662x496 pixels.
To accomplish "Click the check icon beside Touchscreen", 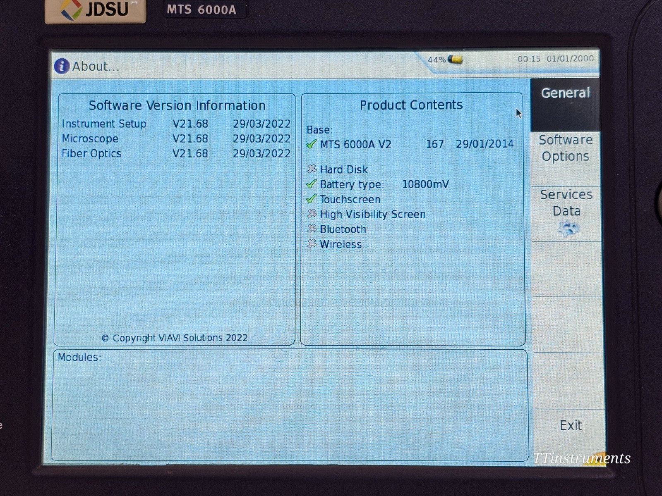I will point(311,199).
